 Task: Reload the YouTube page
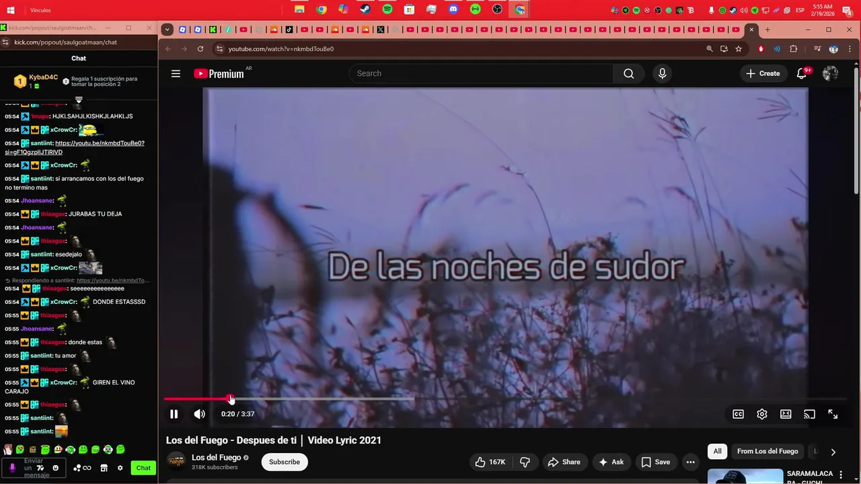click(200, 49)
